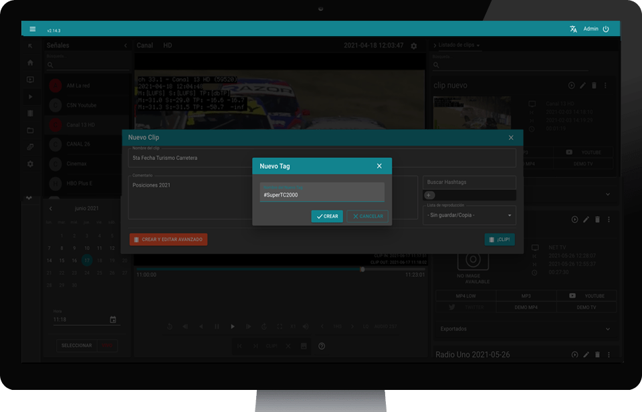Open the live TV sidebar icon

tap(30, 80)
